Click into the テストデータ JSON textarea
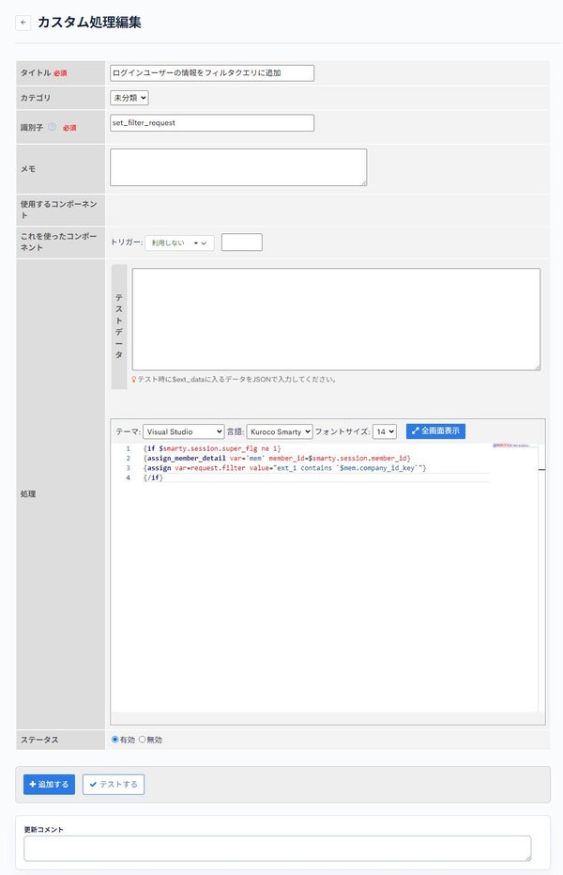The height and width of the screenshot is (875, 563). pyautogui.click(x=336, y=320)
